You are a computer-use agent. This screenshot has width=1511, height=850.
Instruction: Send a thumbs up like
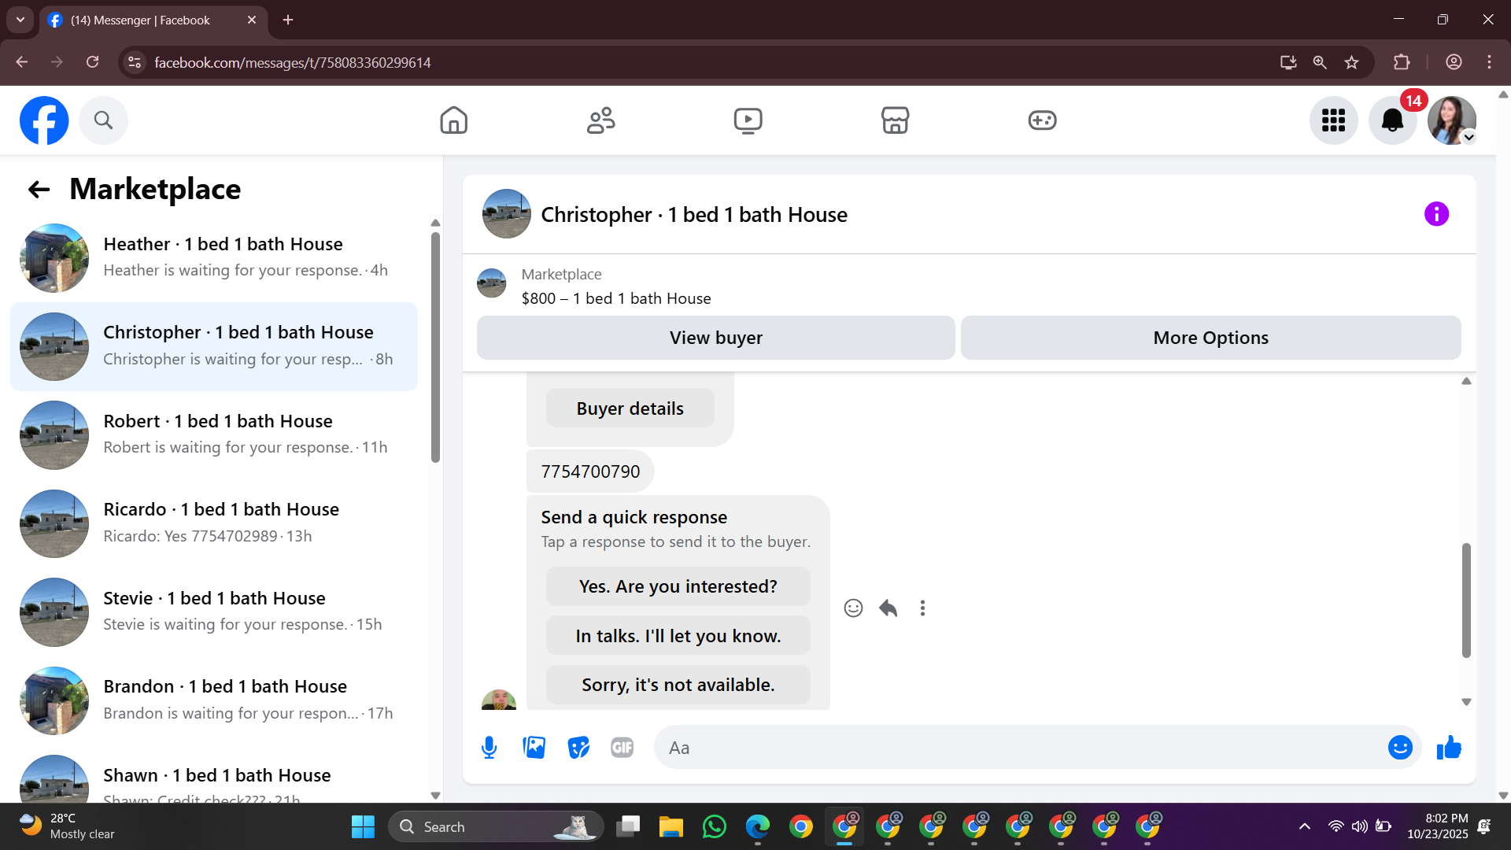[x=1448, y=748]
